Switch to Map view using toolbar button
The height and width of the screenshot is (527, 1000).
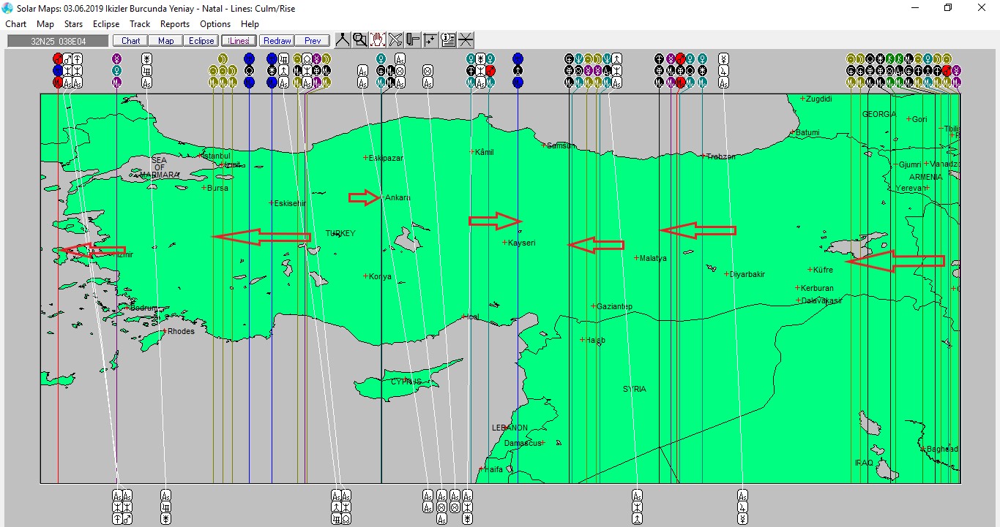pyautogui.click(x=165, y=41)
